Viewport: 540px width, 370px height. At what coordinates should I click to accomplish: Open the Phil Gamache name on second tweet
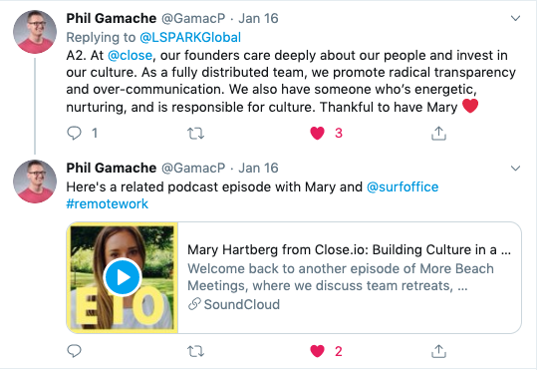(x=112, y=168)
